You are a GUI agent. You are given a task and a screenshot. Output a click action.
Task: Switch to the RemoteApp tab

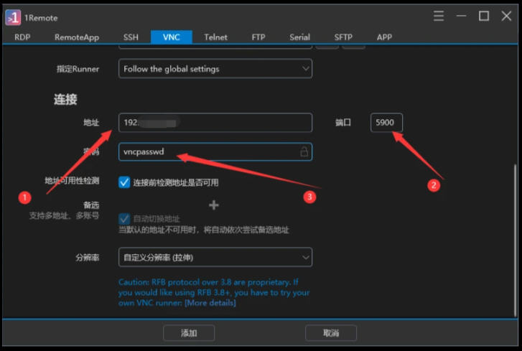click(x=77, y=37)
